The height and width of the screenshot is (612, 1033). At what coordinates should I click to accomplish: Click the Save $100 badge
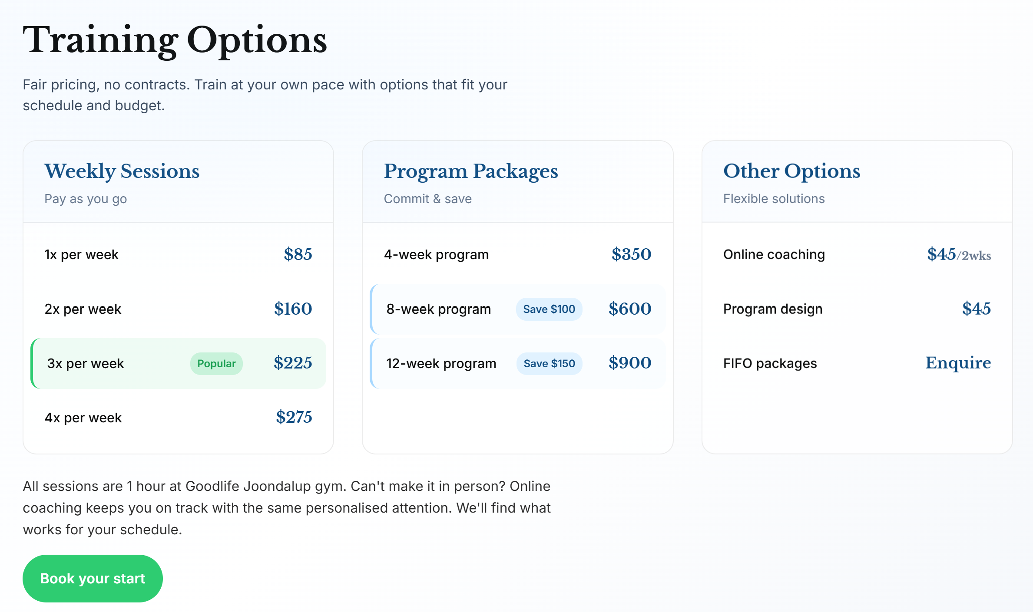click(549, 309)
